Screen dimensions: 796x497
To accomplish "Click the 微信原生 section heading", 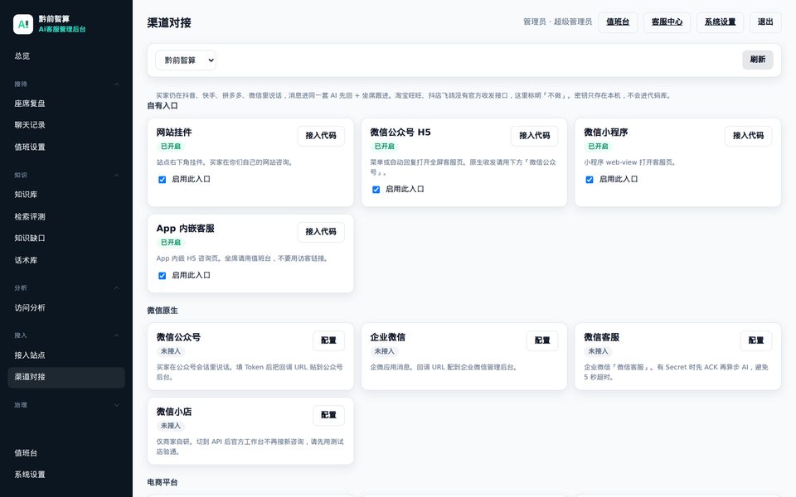I will 163,311.
